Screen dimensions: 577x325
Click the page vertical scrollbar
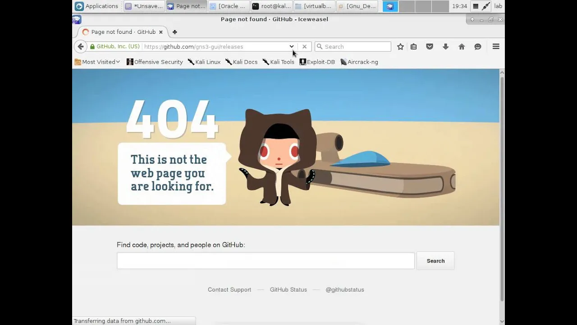[x=502, y=189]
